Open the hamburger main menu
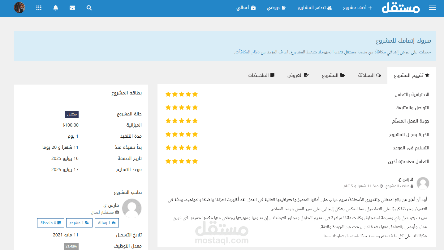The width and height of the screenshot is (444, 250). 432,8
